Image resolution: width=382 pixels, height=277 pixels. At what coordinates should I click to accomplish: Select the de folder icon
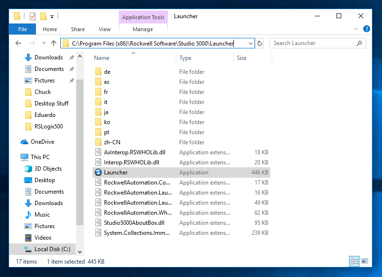point(98,71)
